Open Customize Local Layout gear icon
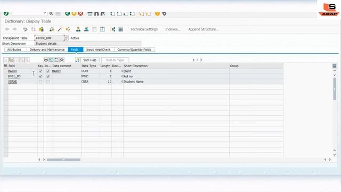The width and height of the screenshot is (341, 192). [x=164, y=13]
